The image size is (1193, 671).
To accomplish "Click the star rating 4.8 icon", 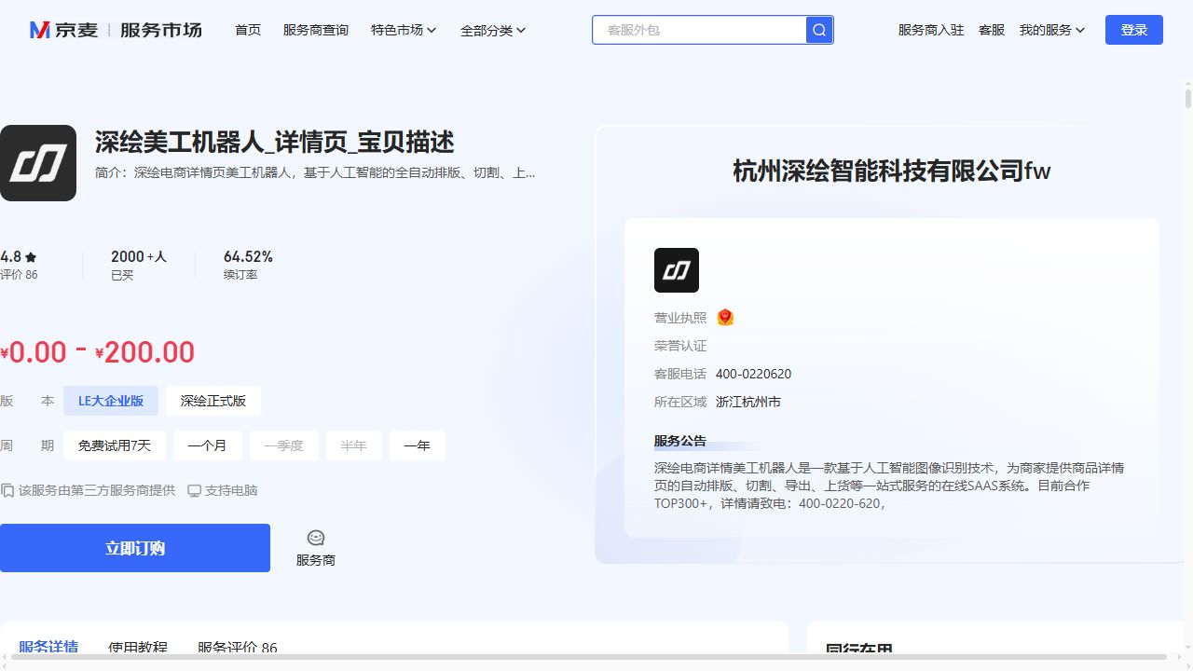I will pos(31,257).
